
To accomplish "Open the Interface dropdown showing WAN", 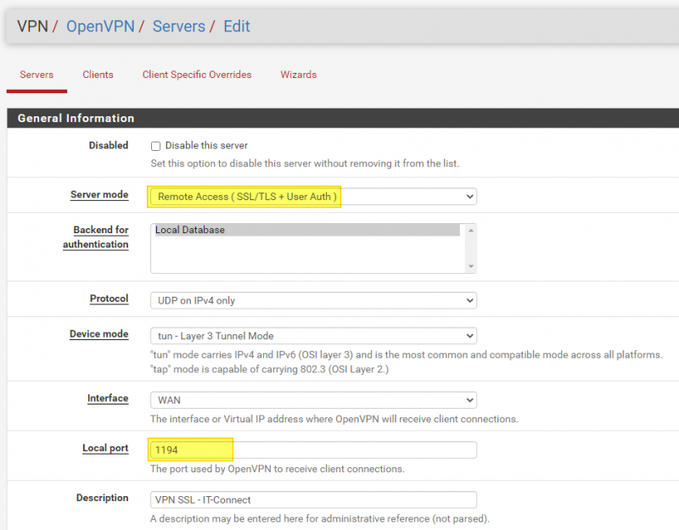I will pos(313,399).
